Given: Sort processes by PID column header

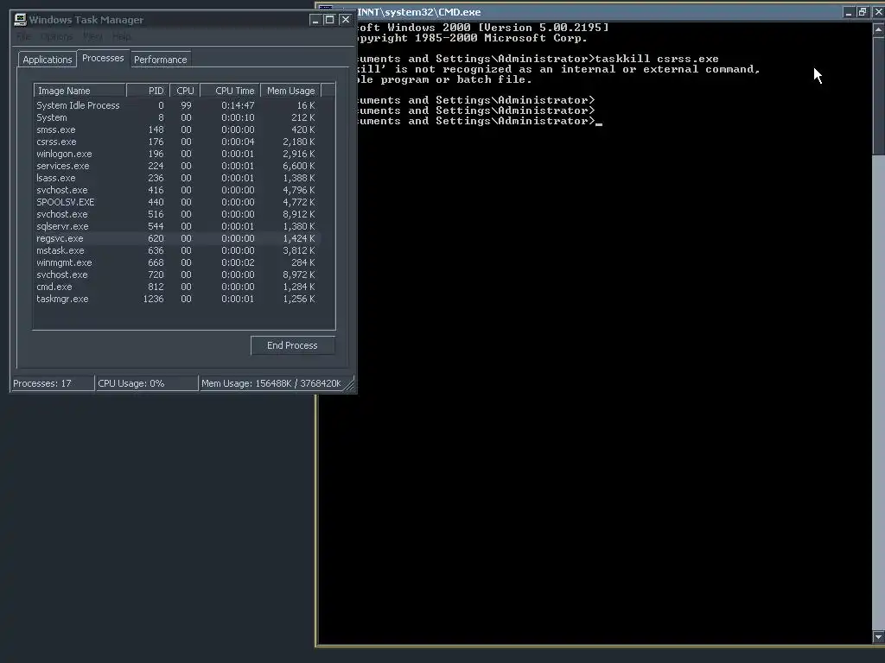Looking at the screenshot, I should tap(148, 91).
